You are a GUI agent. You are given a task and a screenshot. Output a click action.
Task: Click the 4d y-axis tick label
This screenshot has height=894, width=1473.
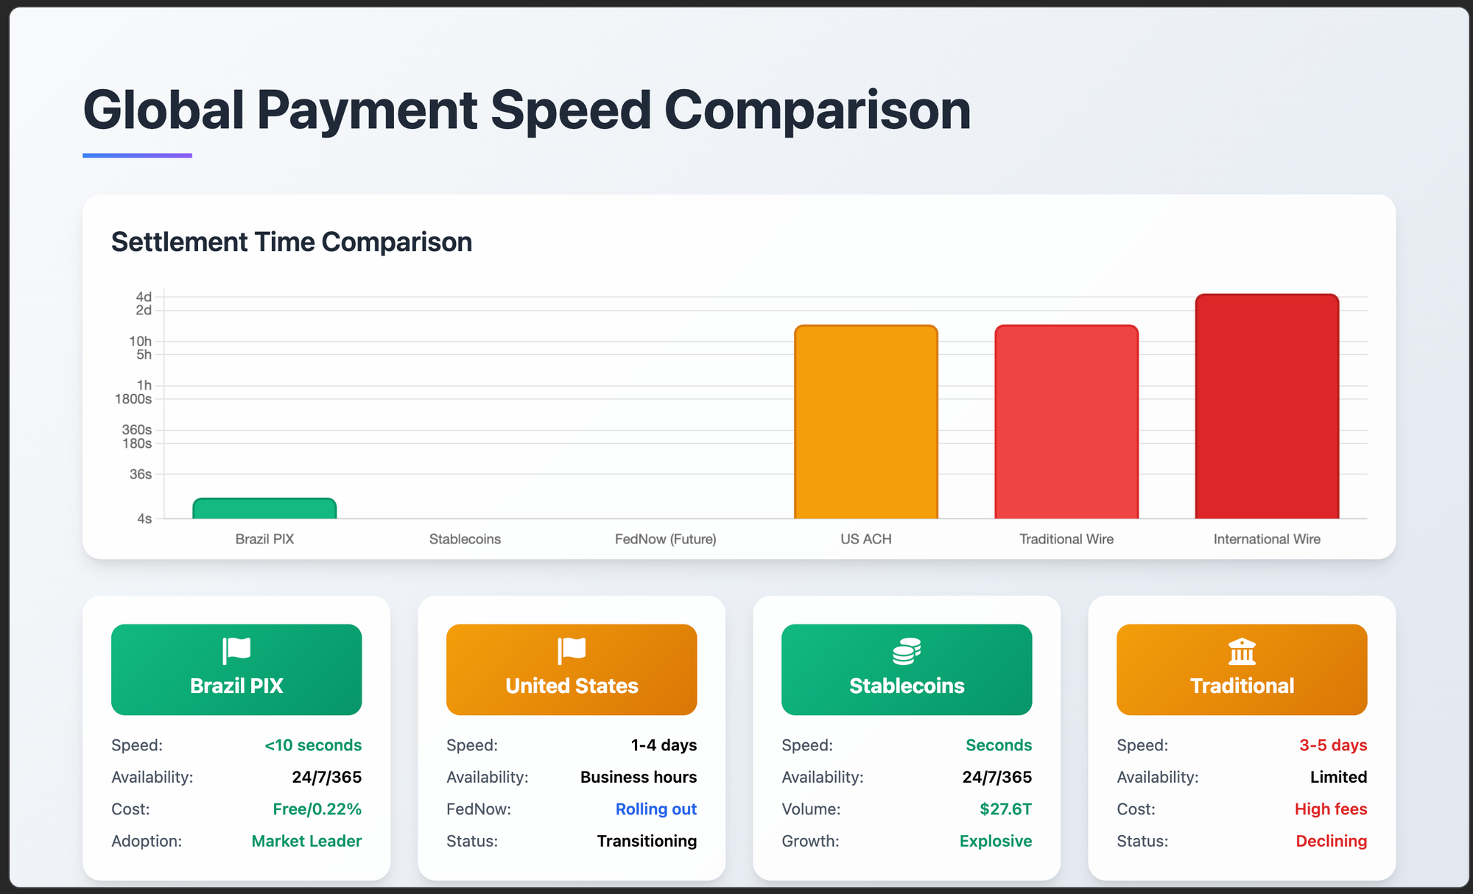click(144, 297)
